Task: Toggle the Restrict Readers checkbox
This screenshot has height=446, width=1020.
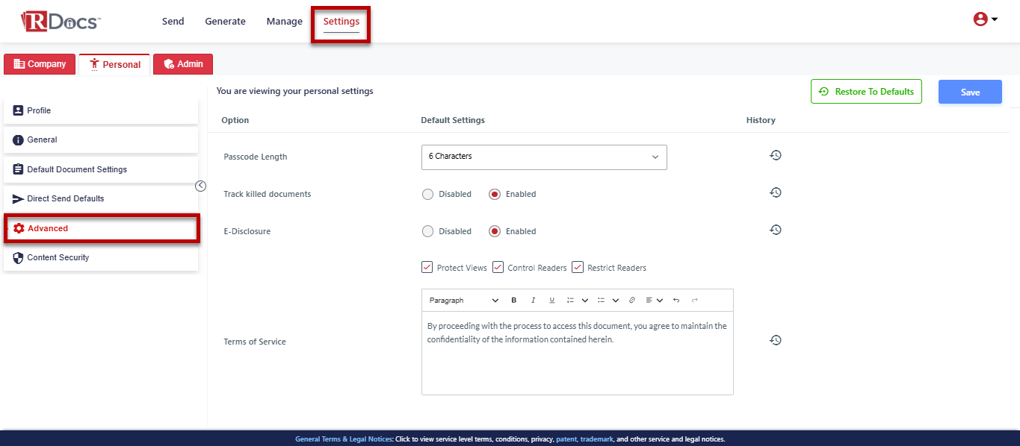Action: 578,267
